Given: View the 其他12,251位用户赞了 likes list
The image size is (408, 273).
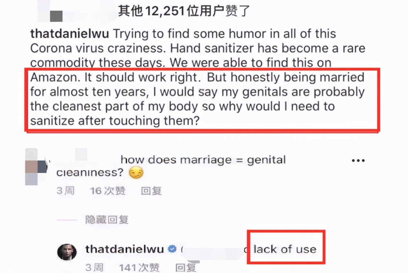Looking at the screenshot, I should (x=184, y=12).
